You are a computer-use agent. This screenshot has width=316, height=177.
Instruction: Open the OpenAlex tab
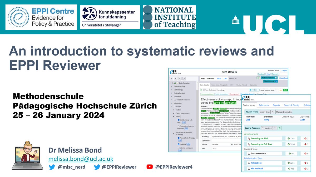254,85
